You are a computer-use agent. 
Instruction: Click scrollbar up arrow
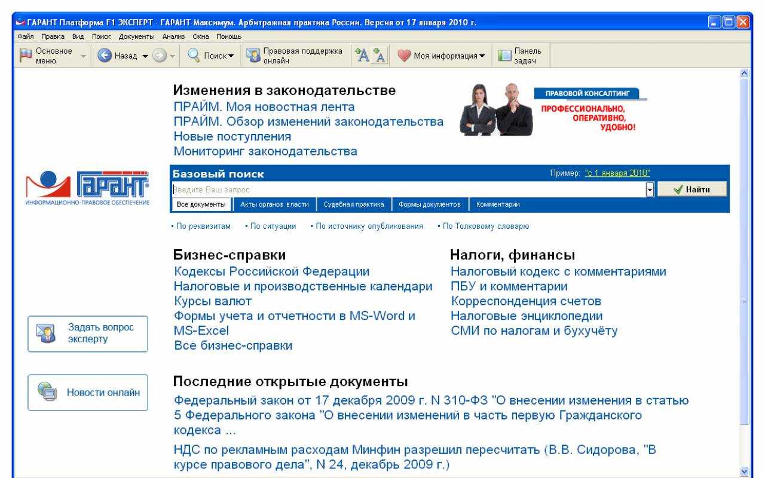(745, 73)
